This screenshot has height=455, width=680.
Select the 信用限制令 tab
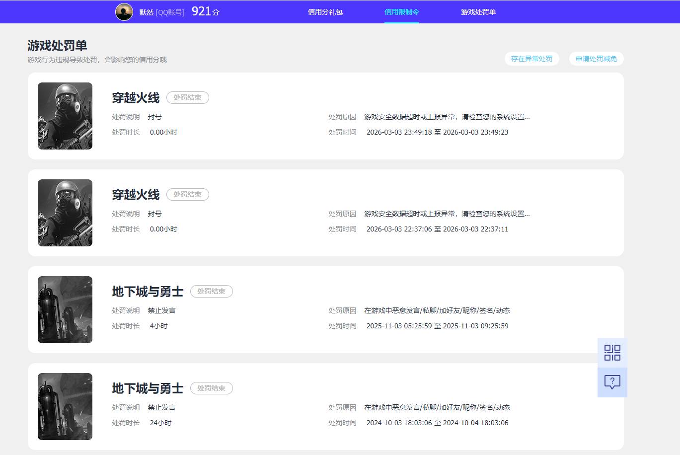(401, 12)
